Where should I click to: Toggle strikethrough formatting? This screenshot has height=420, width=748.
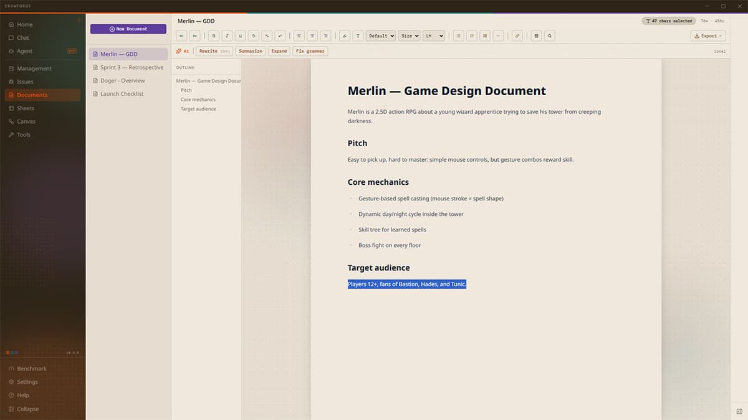[x=254, y=36]
